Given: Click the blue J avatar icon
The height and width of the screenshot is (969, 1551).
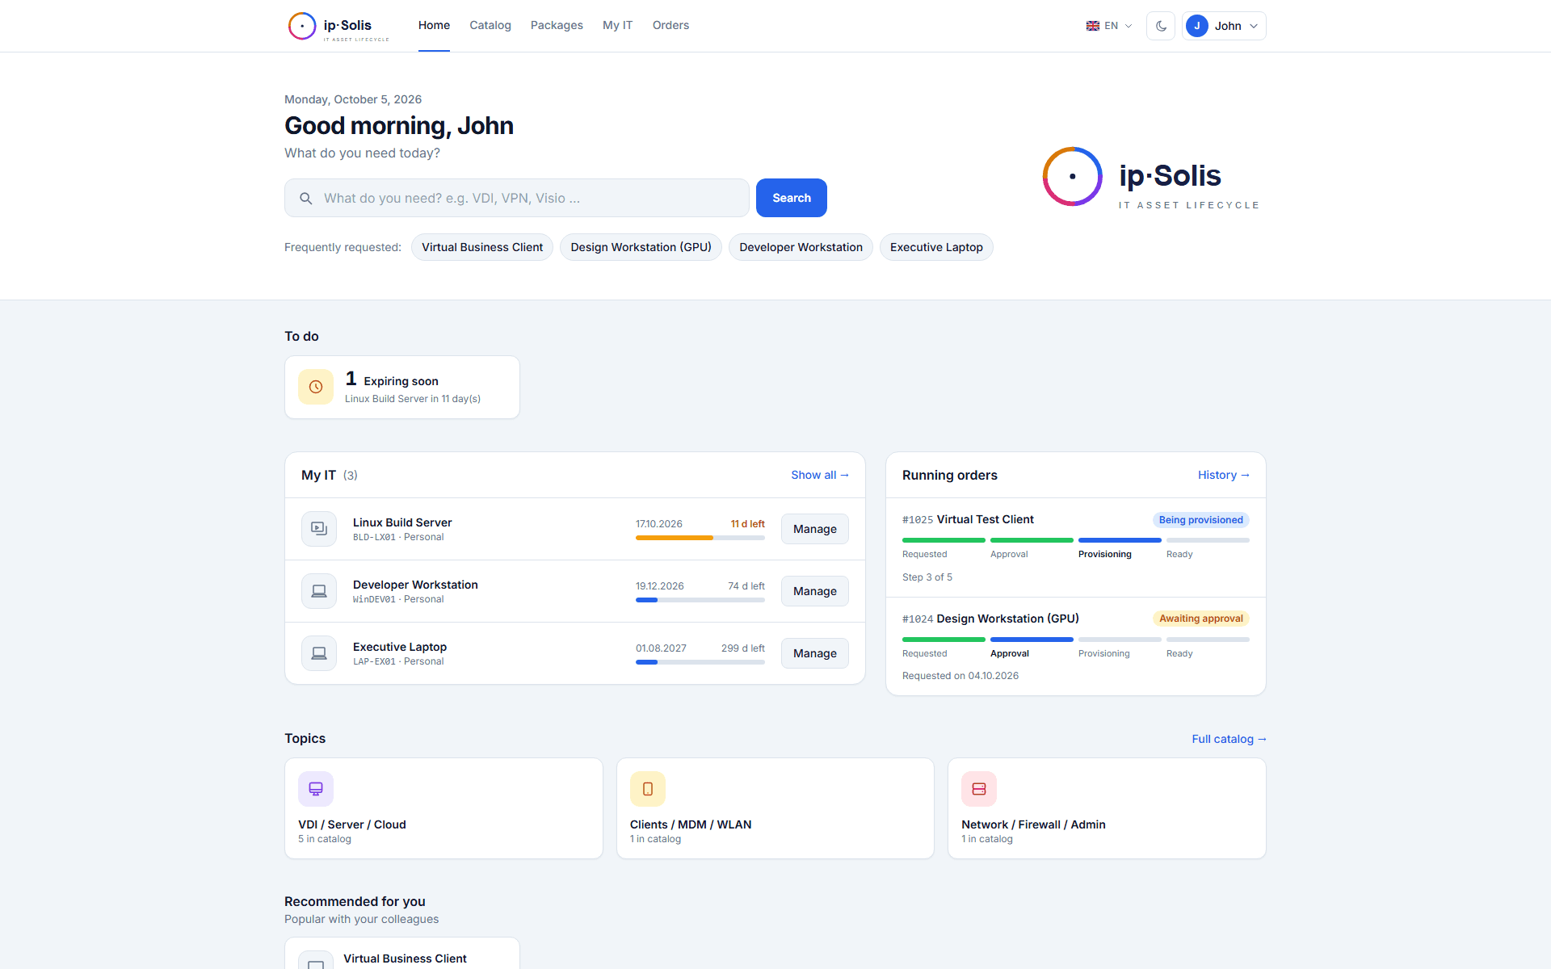Looking at the screenshot, I should click(x=1197, y=26).
